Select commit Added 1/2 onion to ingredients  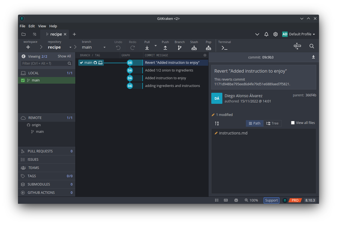pos(169,70)
